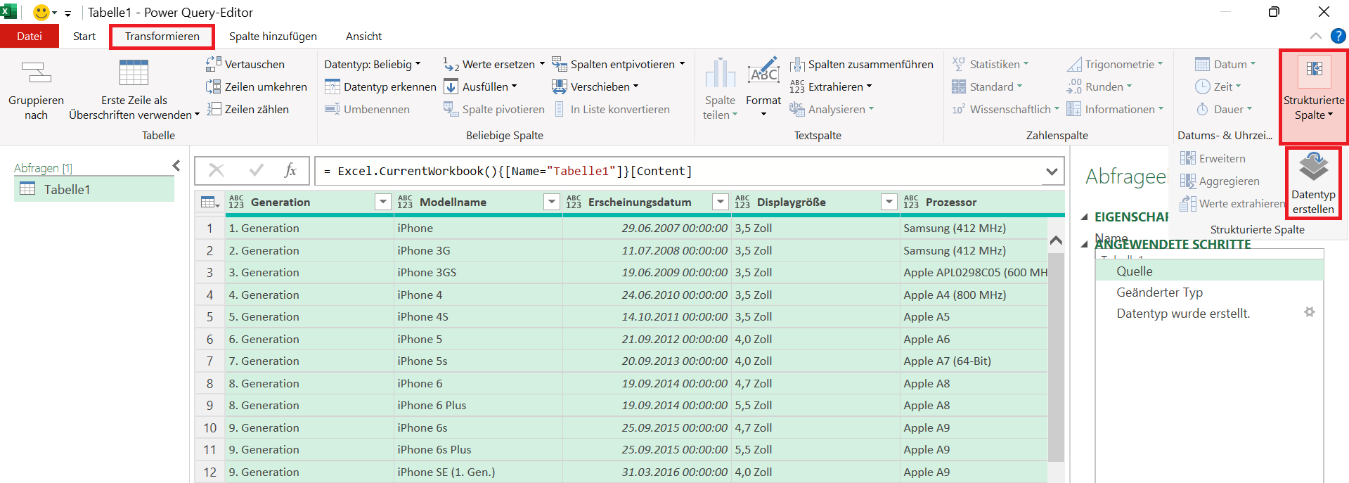Collapse the ANGEWENDETE SCHRITTE section
This screenshot has width=1349, height=483.
pos(1085,244)
